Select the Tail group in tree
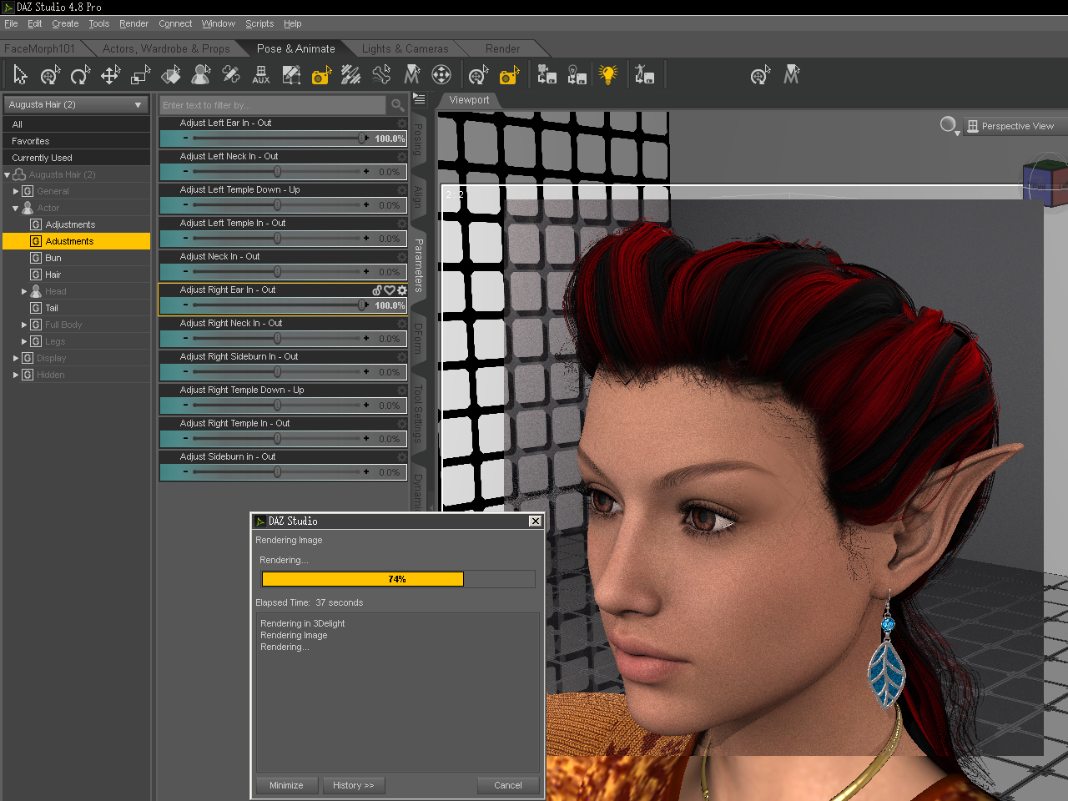Viewport: 1068px width, 801px height. pos(52,309)
